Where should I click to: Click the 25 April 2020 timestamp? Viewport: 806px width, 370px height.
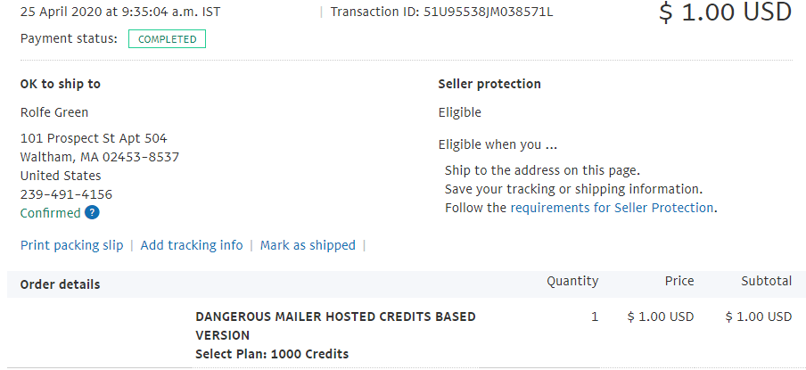coord(120,12)
